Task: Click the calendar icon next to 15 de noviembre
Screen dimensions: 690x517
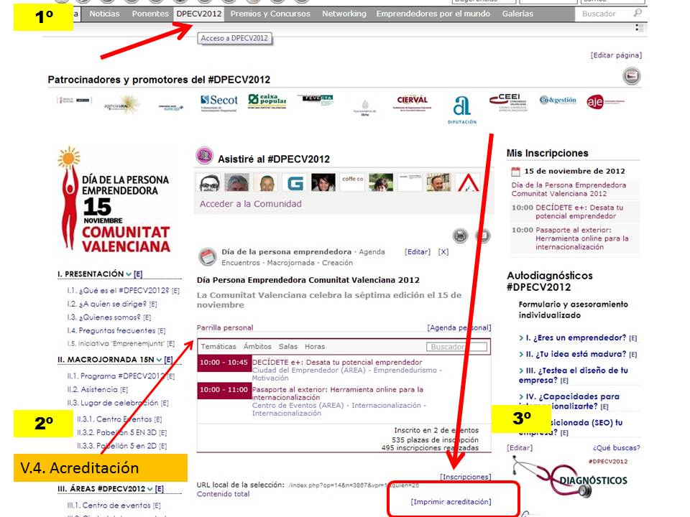Action: (x=515, y=172)
